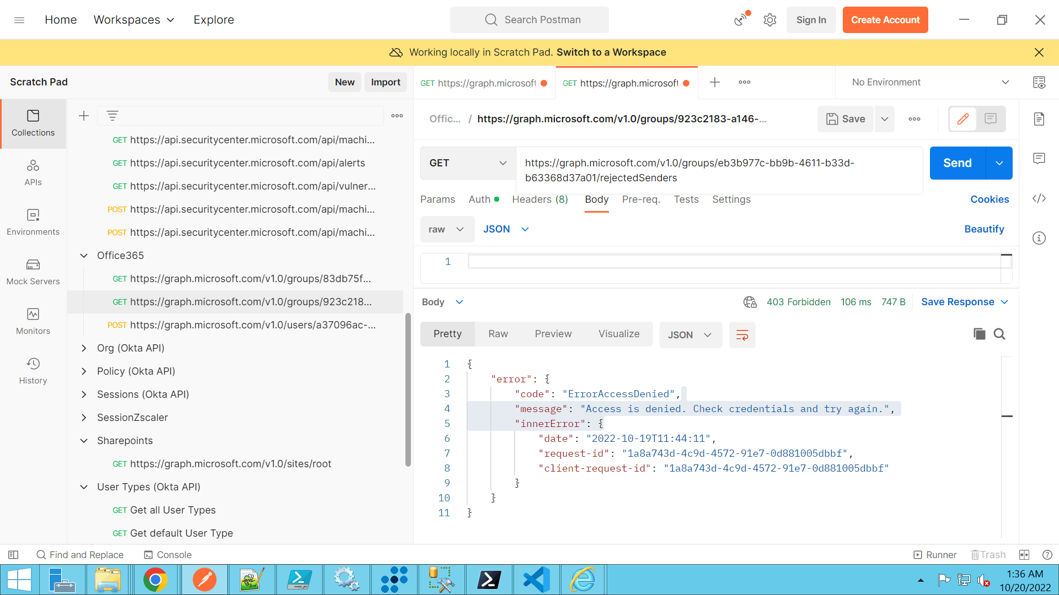Viewport: 1059px width, 595px height.
Task: Open Postman settings gear icon
Action: click(770, 20)
